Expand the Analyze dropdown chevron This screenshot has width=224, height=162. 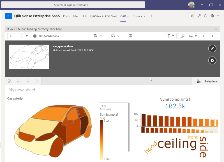118,36
